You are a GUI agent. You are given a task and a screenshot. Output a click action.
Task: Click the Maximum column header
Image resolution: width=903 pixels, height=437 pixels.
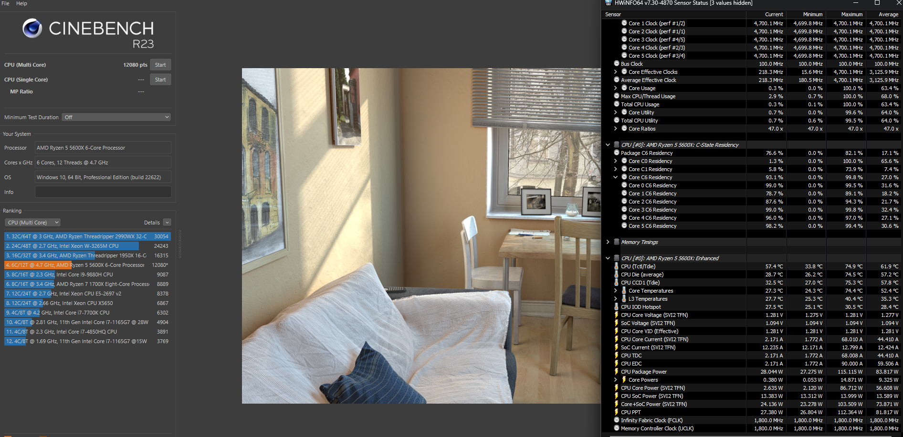(x=852, y=14)
